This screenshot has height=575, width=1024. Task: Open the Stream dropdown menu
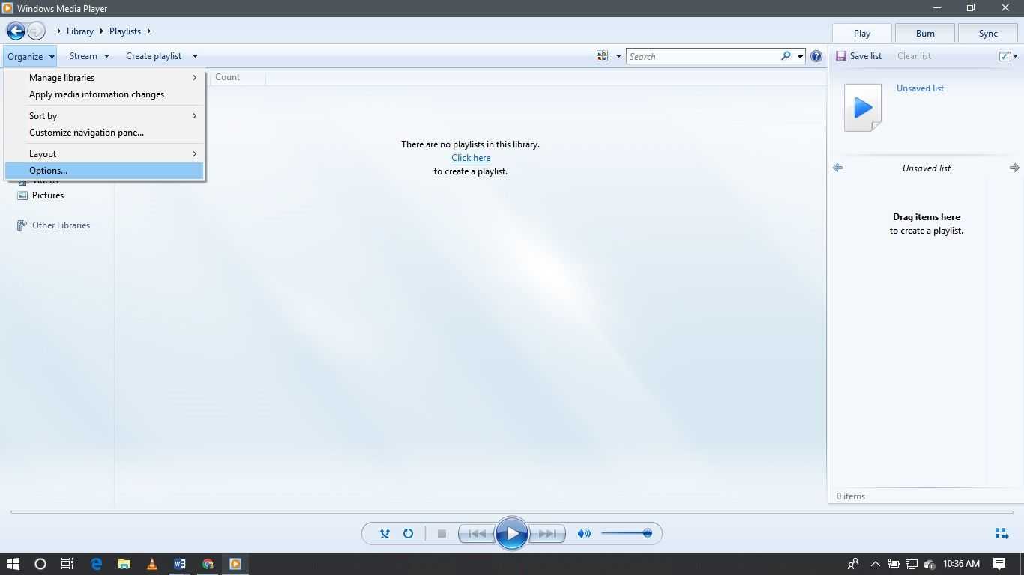(89, 56)
